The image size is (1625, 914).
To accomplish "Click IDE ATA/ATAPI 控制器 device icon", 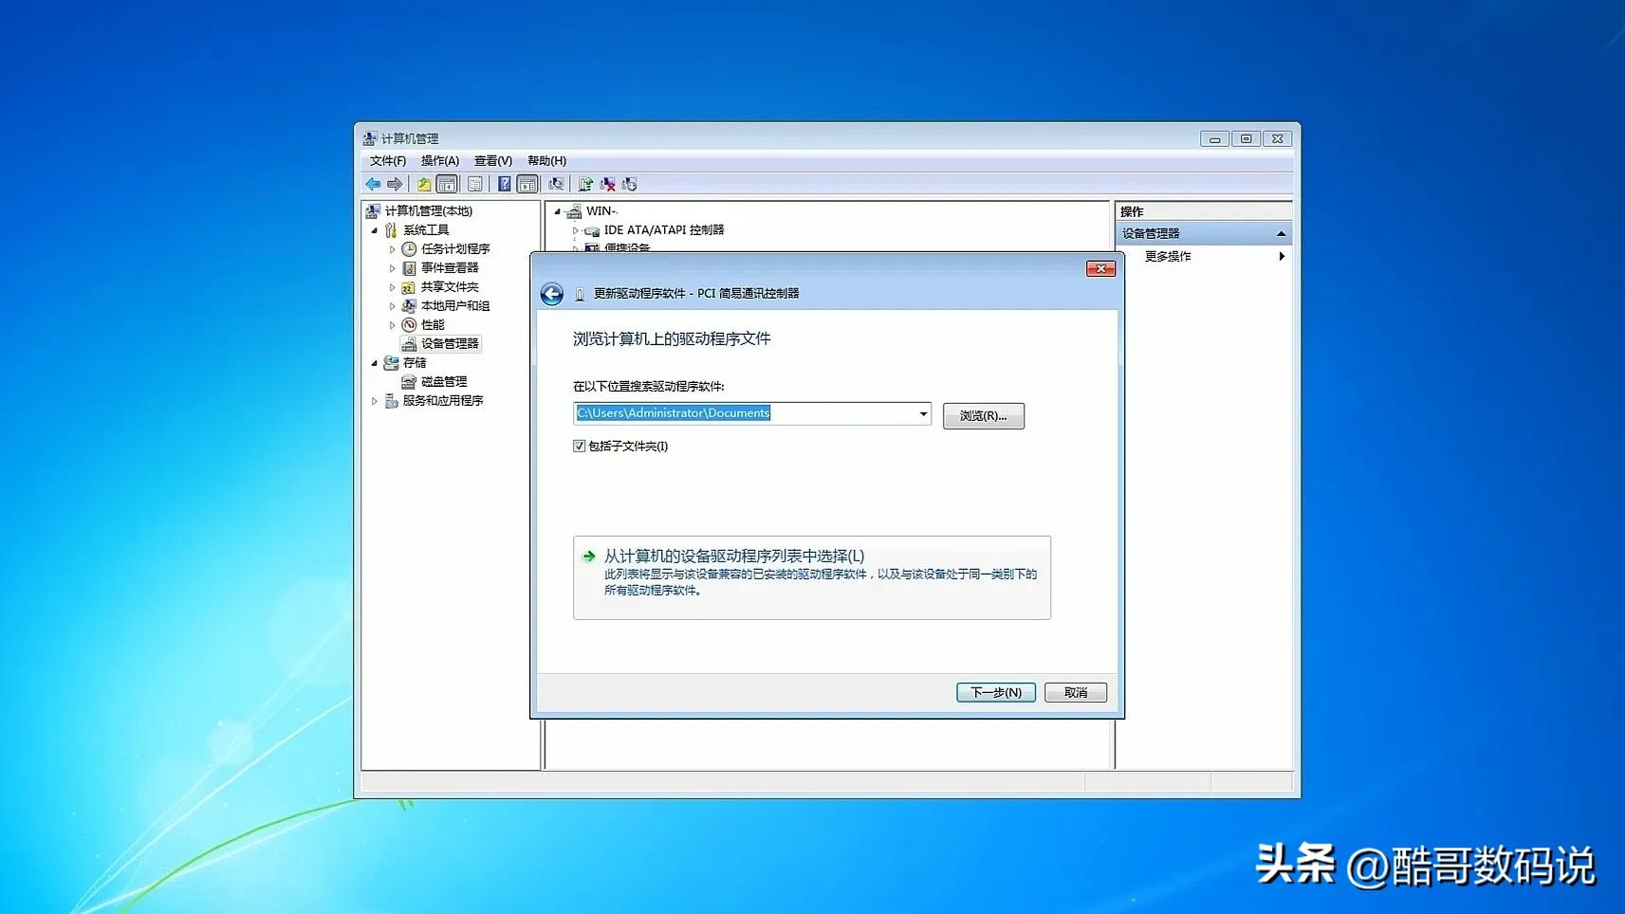I will click(x=592, y=230).
